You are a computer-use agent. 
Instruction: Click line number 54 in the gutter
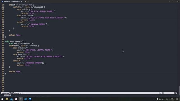coord(3,91)
